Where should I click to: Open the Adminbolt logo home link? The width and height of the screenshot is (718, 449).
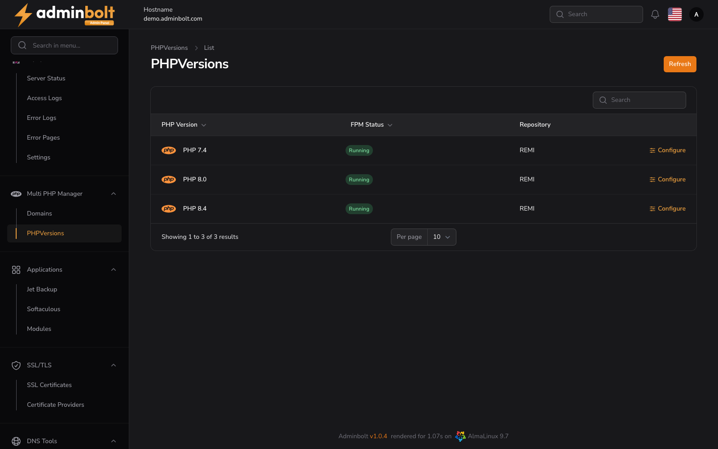(x=64, y=15)
